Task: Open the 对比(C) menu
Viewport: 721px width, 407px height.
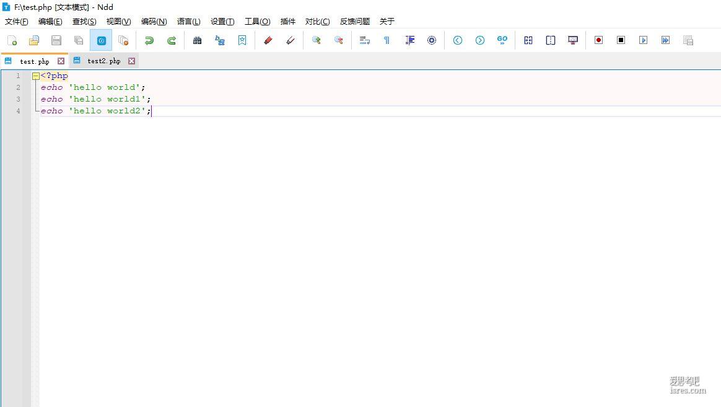Action: (317, 22)
